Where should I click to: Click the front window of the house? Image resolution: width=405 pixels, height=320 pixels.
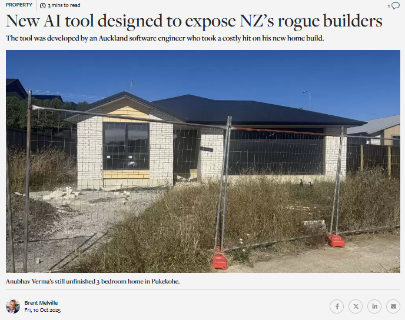point(126,146)
